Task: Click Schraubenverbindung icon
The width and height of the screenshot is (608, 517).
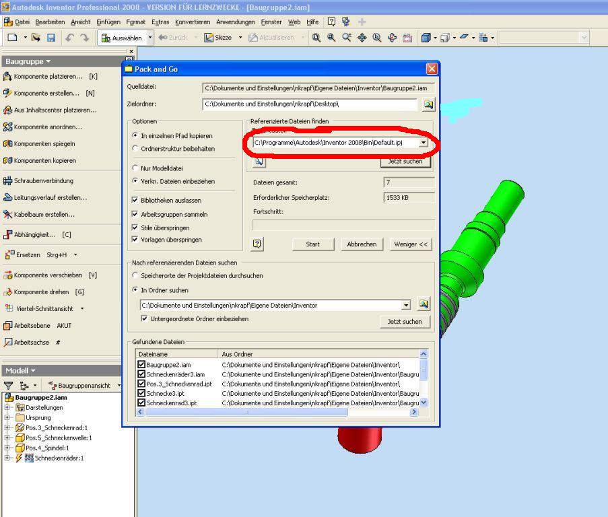Action: coord(7,180)
